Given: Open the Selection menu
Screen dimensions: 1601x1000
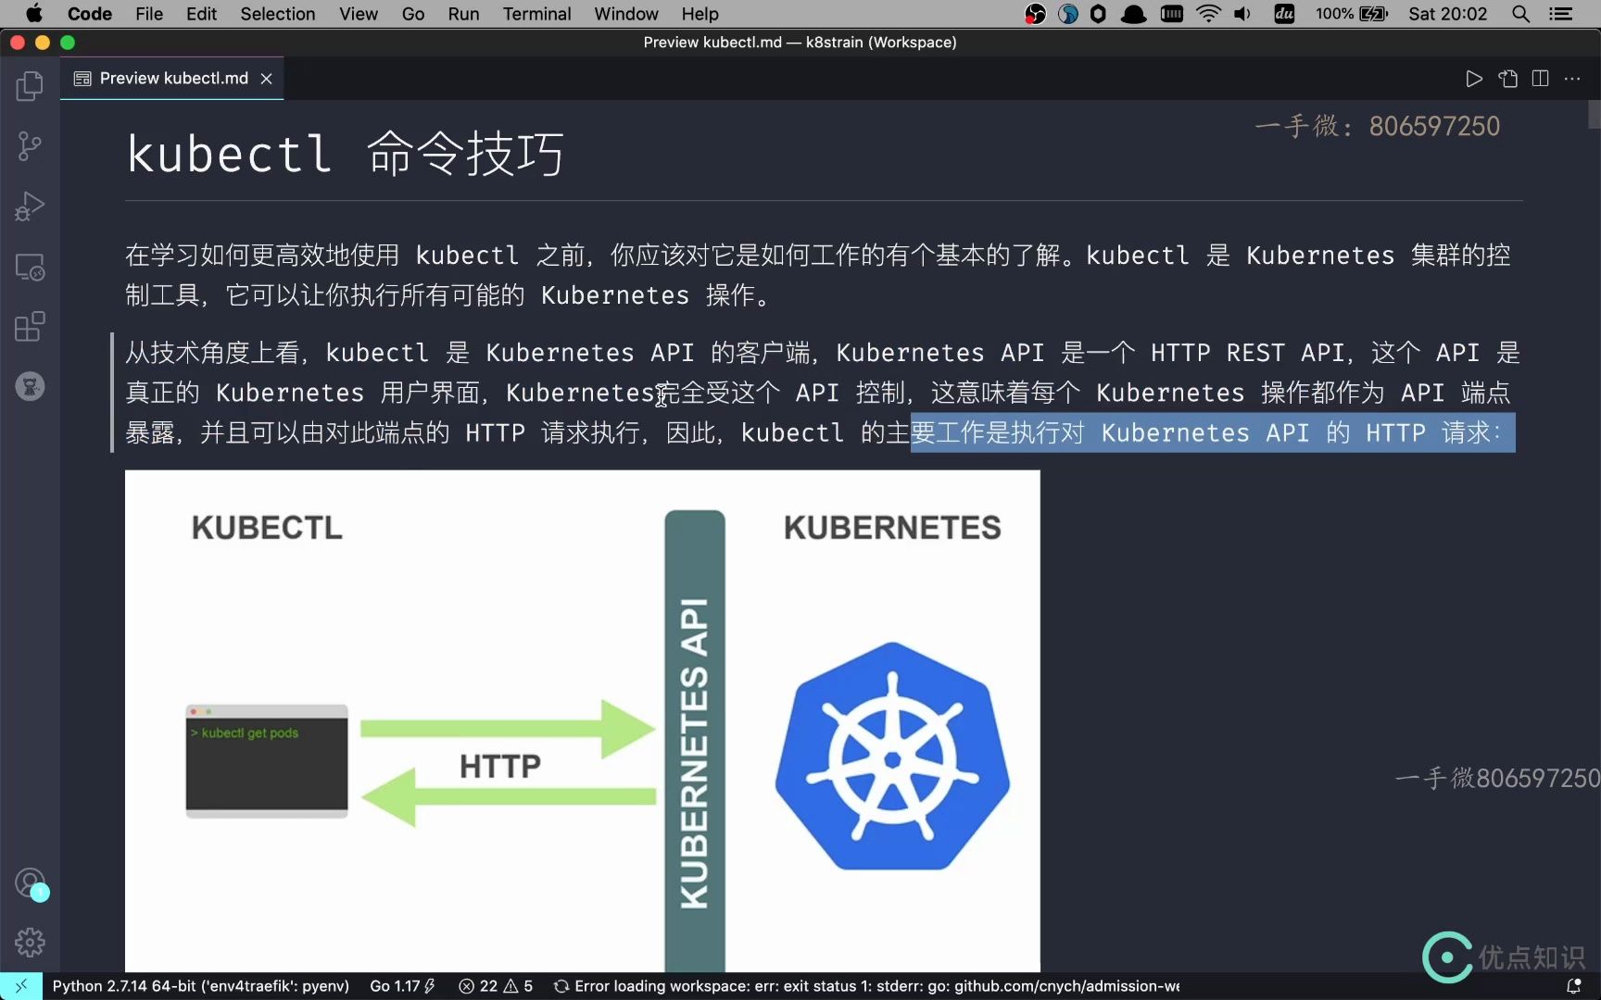Looking at the screenshot, I should [278, 14].
